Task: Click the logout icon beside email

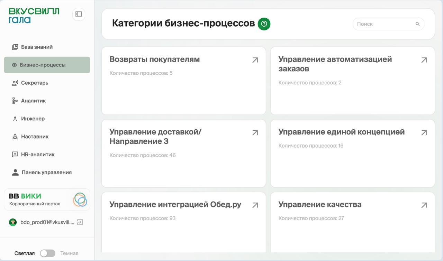Action: [x=80, y=222]
